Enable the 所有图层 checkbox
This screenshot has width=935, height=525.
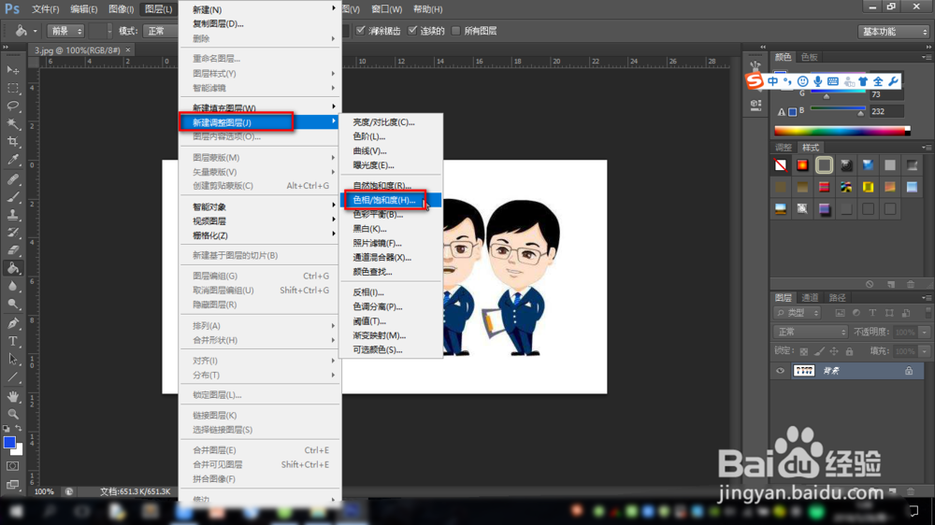click(x=456, y=31)
